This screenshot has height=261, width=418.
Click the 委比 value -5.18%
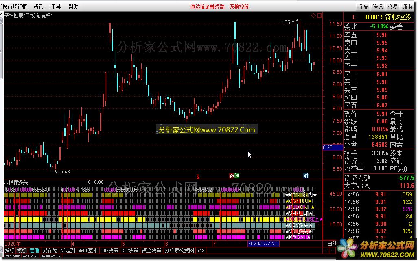[x=379, y=26]
